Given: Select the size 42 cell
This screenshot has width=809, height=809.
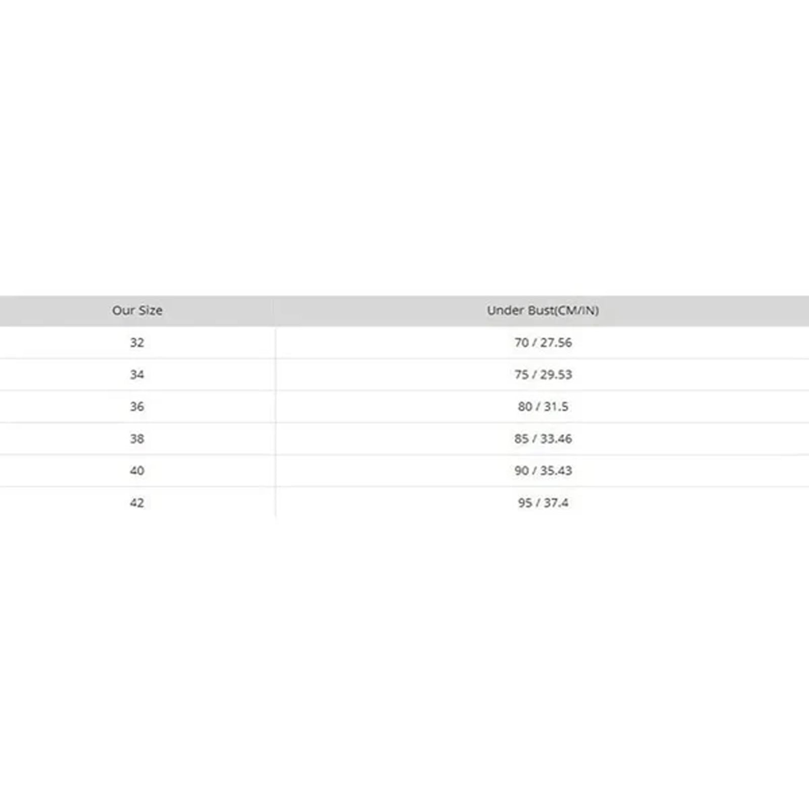Looking at the screenshot, I should [x=137, y=503].
